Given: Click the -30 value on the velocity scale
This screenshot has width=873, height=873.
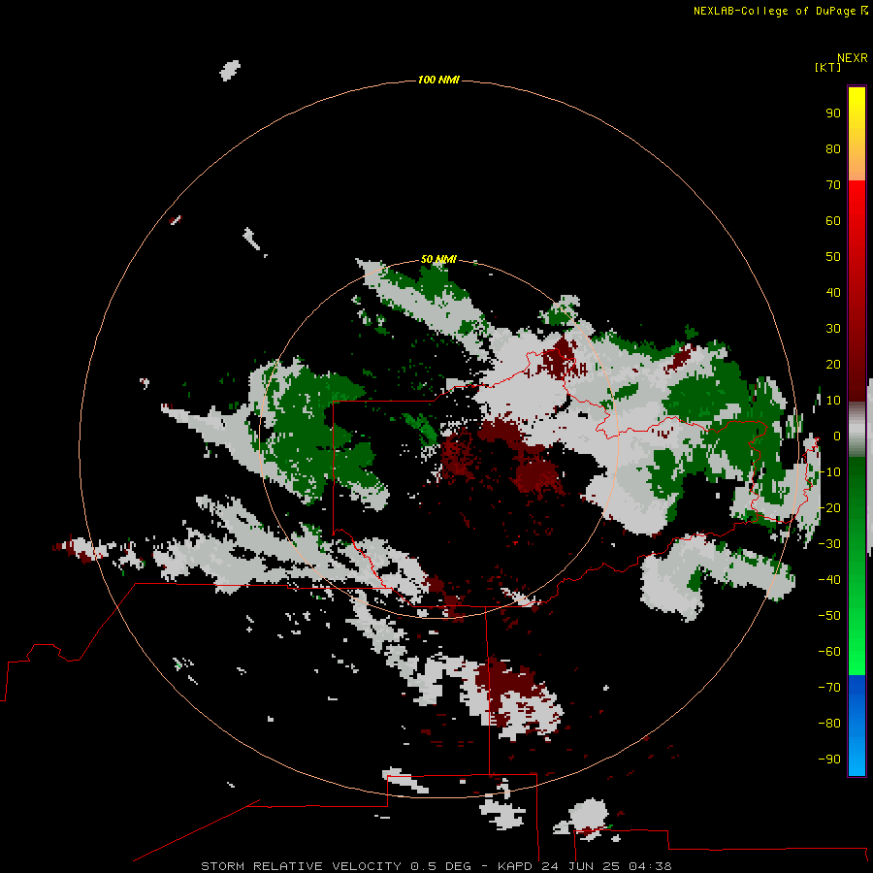Looking at the screenshot, I should [x=829, y=544].
